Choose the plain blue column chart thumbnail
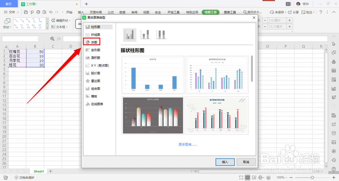This screenshot has height=181, width=339. 153,75
